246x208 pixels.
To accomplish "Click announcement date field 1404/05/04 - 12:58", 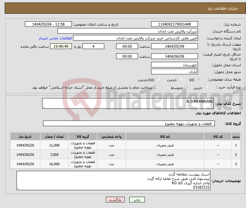I will [x=48, y=24].
